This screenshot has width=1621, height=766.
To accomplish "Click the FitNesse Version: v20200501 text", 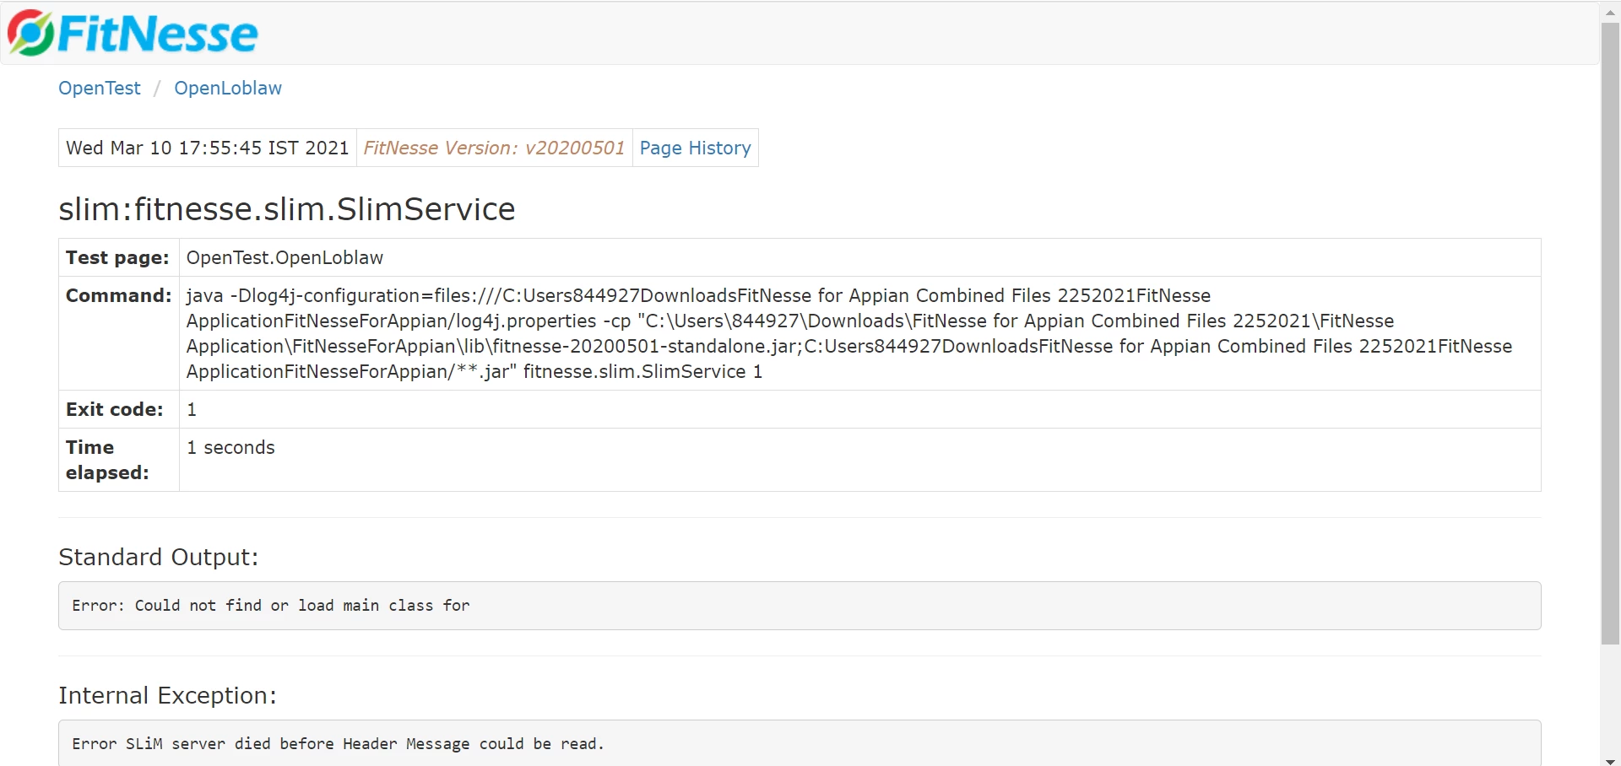I will point(494,148).
